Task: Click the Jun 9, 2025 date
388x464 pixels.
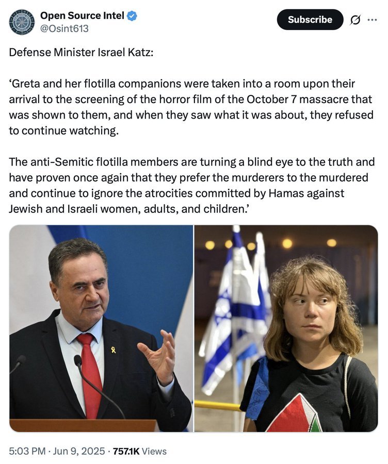Action: 79,451
